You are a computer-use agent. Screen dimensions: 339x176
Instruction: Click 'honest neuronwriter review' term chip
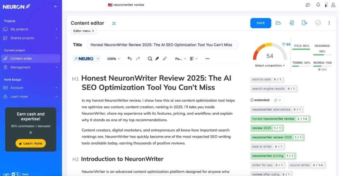point(280,119)
